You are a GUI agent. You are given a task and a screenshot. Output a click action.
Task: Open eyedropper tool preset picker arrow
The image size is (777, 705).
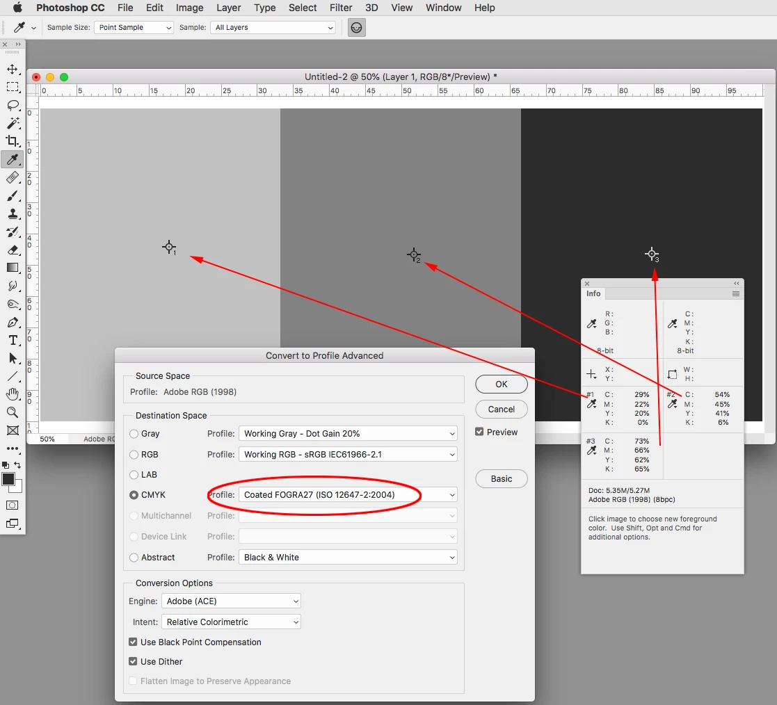pyautogui.click(x=33, y=29)
